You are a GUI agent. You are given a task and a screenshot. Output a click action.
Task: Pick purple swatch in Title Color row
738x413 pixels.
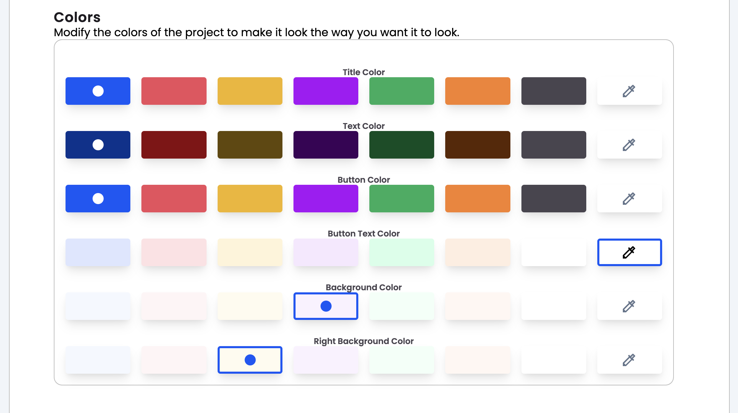(326, 91)
